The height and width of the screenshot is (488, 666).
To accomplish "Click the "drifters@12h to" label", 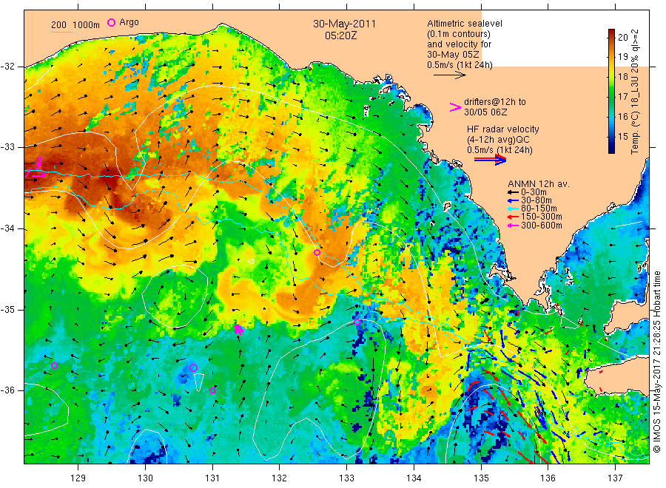I will coord(495,102).
